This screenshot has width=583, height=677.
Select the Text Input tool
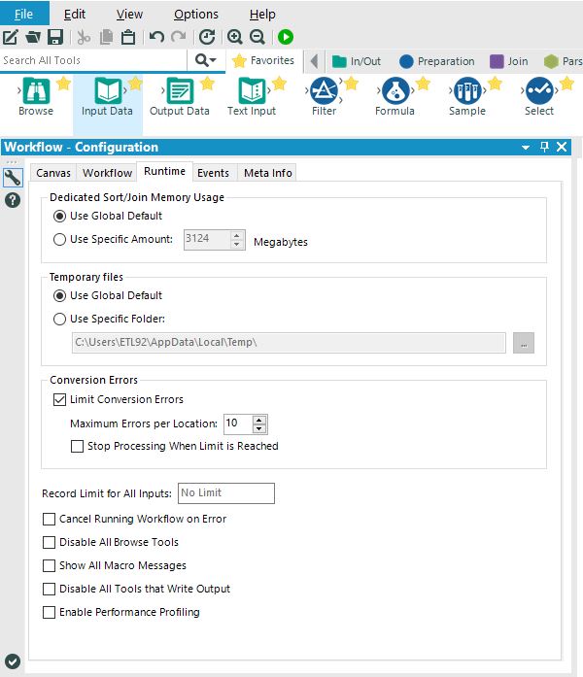coord(252,97)
